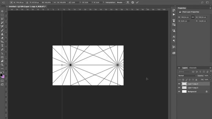Image resolution: width=212 pixels, height=119 pixels.
Task: Select the Clone Stamp tool
Action: [2, 34]
